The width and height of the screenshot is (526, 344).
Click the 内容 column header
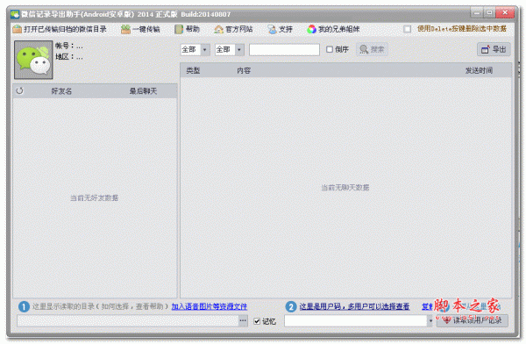[x=244, y=70]
